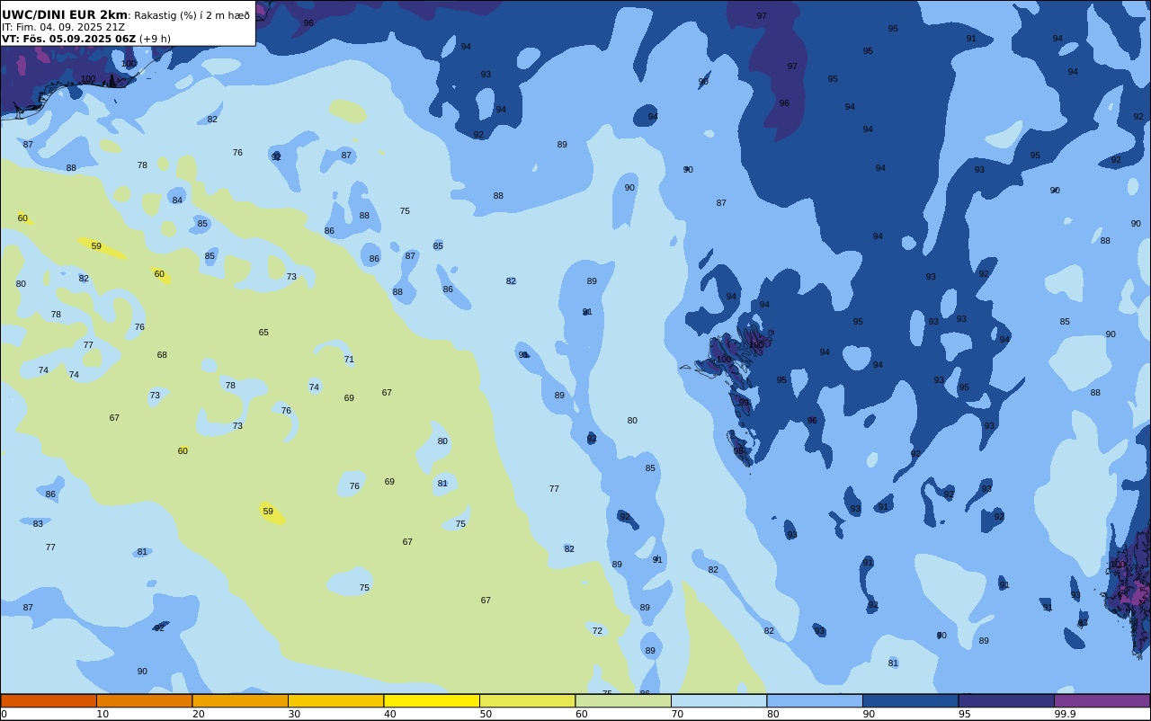Click the legend tick label '99.9'
This screenshot has width=1151, height=721.
(1065, 714)
